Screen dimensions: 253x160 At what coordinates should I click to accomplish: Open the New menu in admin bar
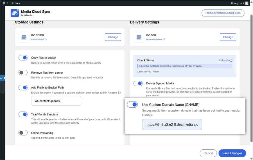[16, 3]
